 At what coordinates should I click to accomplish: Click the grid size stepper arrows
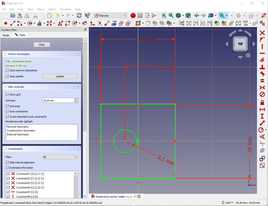click(x=76, y=100)
